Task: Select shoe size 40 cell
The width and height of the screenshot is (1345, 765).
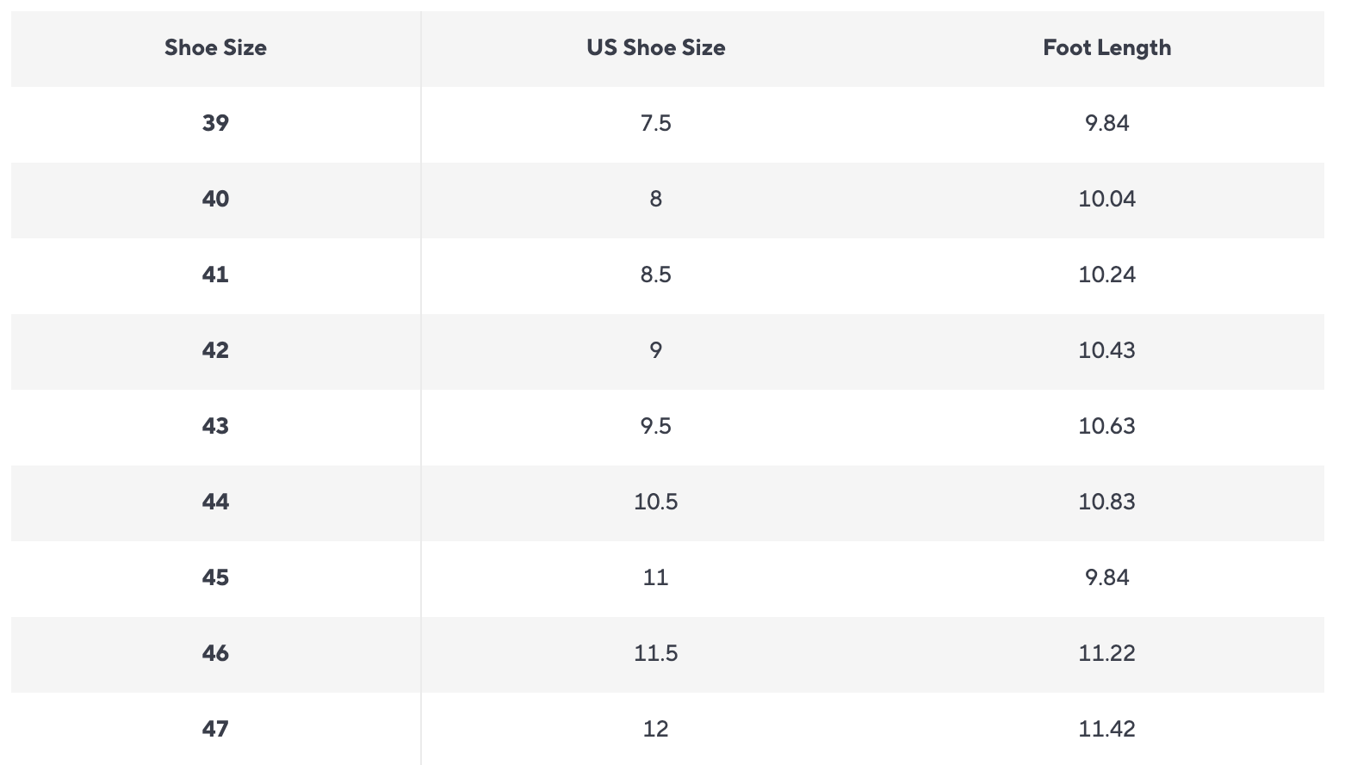Action: pos(215,199)
